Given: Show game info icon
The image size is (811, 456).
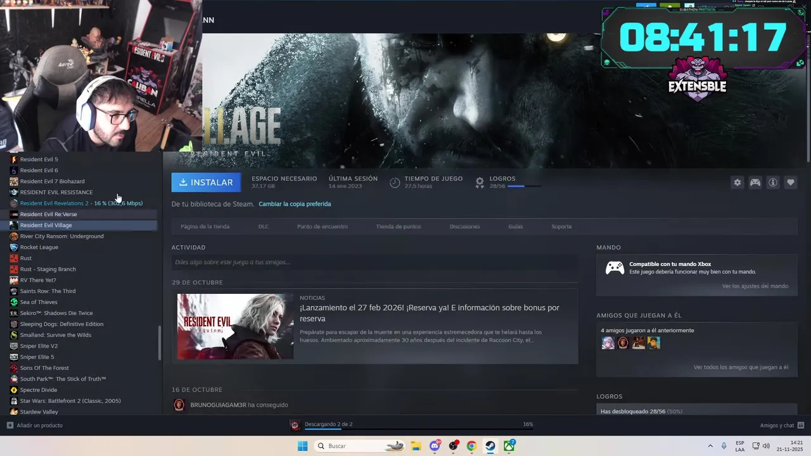Looking at the screenshot, I should (773, 182).
